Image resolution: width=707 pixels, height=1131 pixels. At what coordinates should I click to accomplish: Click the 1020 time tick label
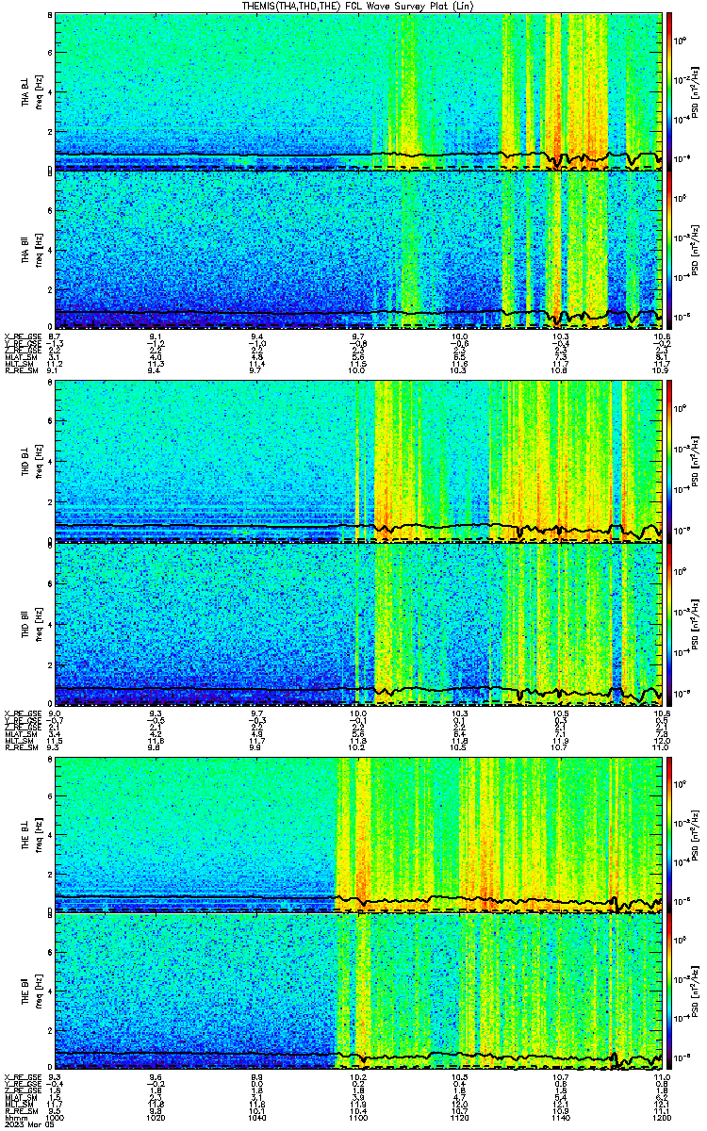click(156, 1117)
